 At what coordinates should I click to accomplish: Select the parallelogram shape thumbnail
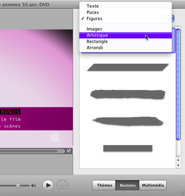(x=128, y=67)
